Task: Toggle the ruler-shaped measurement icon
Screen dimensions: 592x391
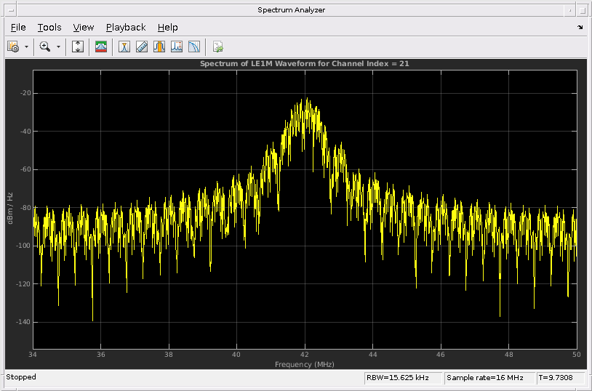Action: coord(142,47)
